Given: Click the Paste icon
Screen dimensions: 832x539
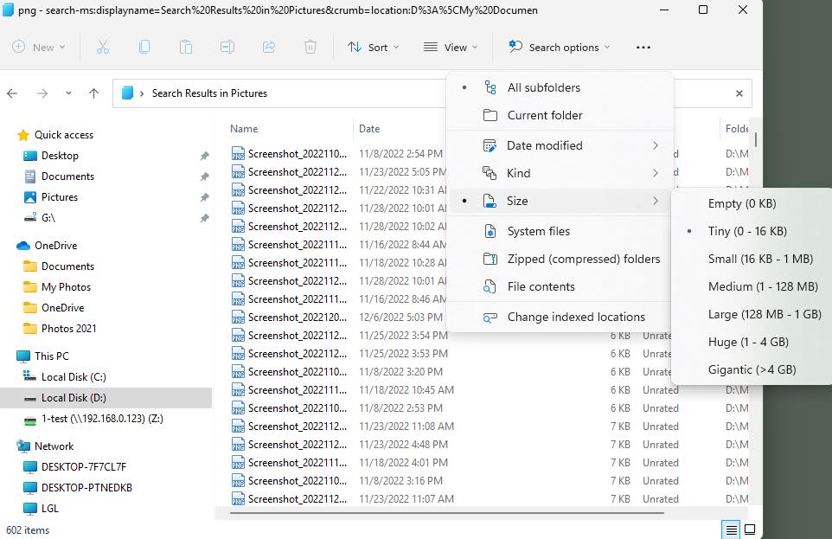Looking at the screenshot, I should (185, 47).
